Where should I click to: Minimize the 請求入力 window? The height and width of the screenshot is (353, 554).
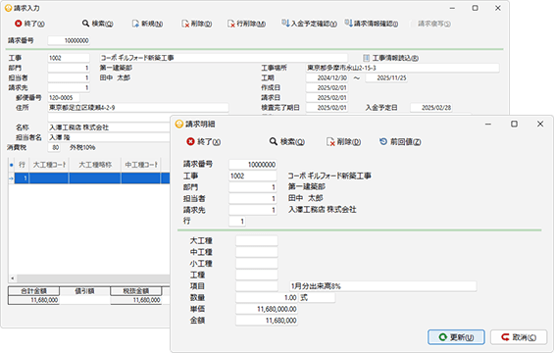pyautogui.click(x=453, y=8)
